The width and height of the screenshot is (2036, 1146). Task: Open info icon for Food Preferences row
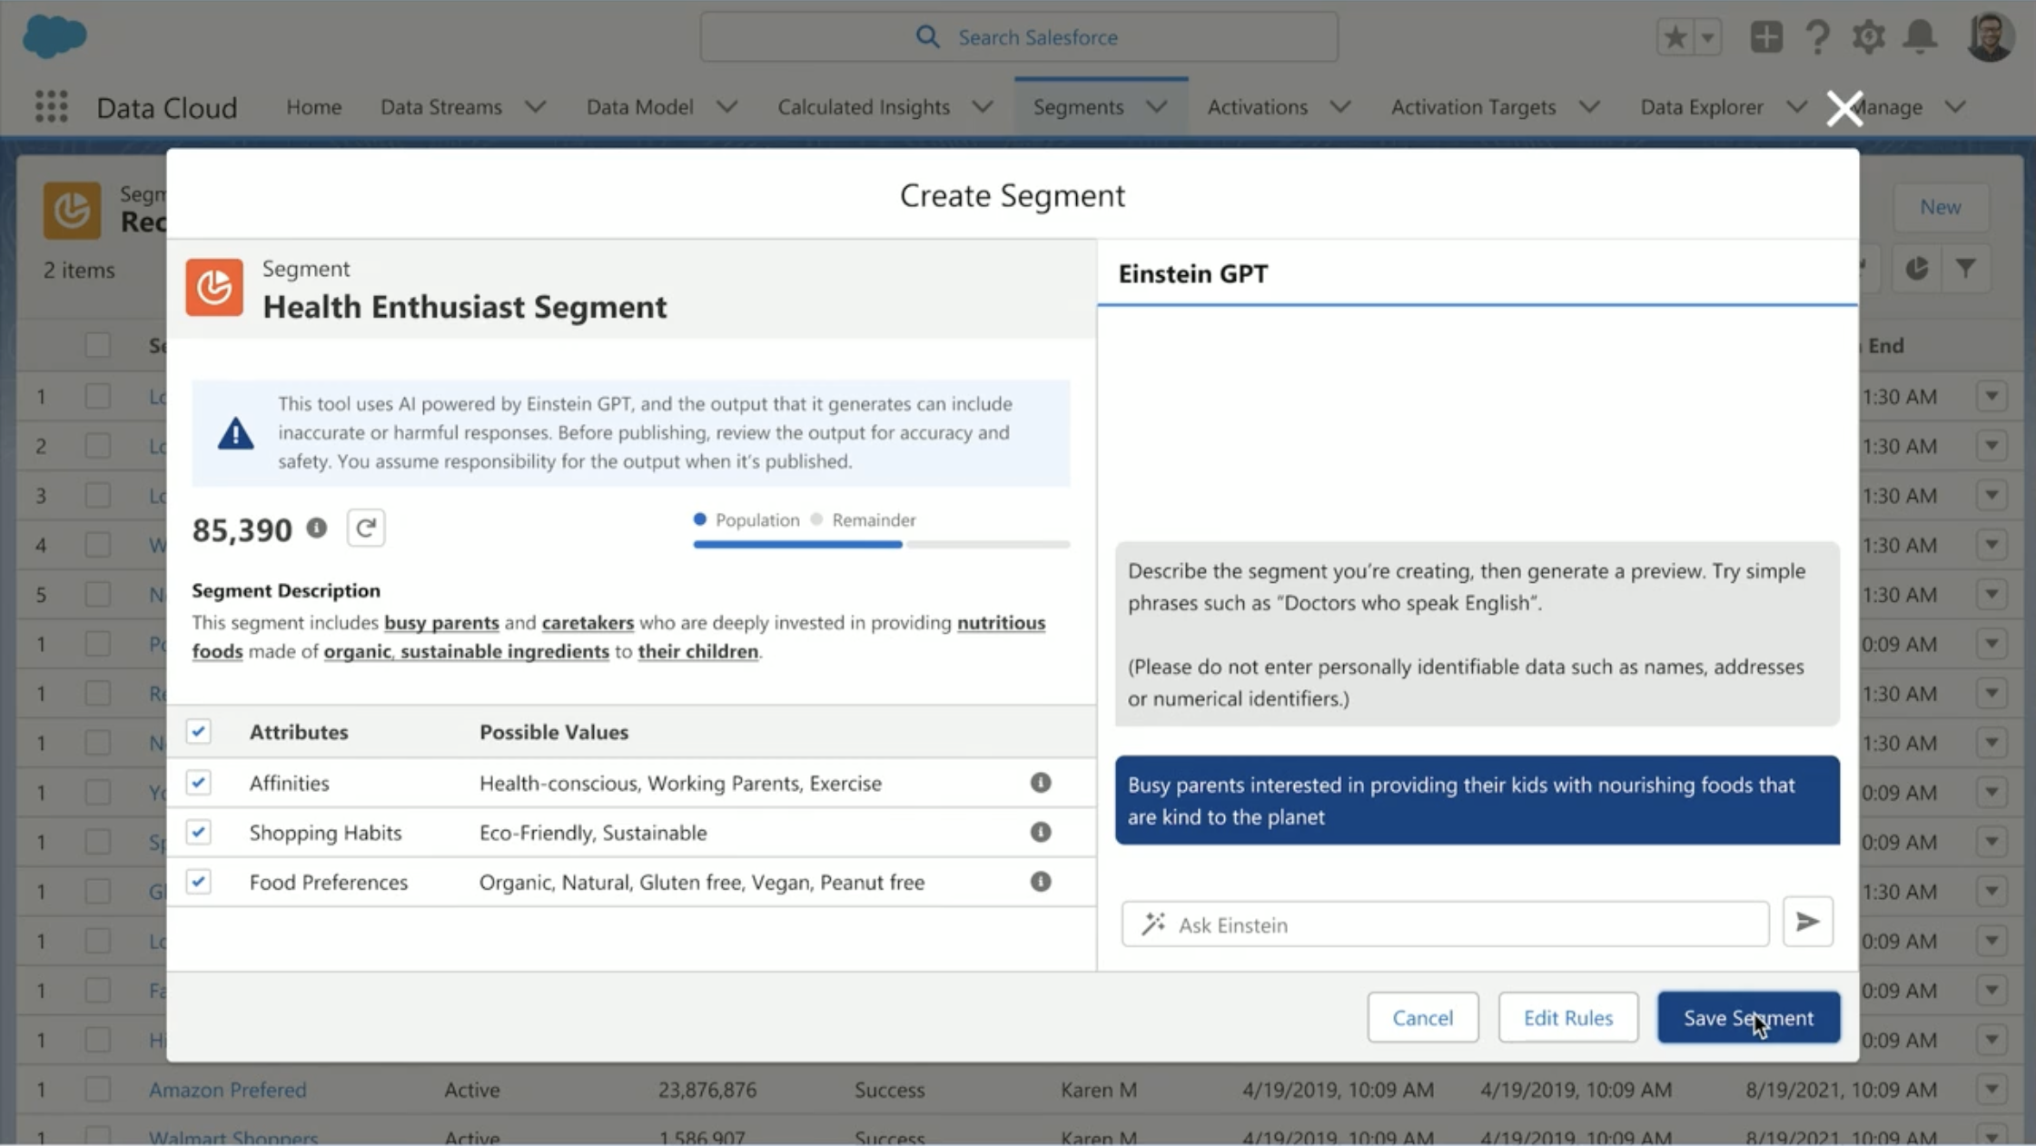pos(1041,882)
